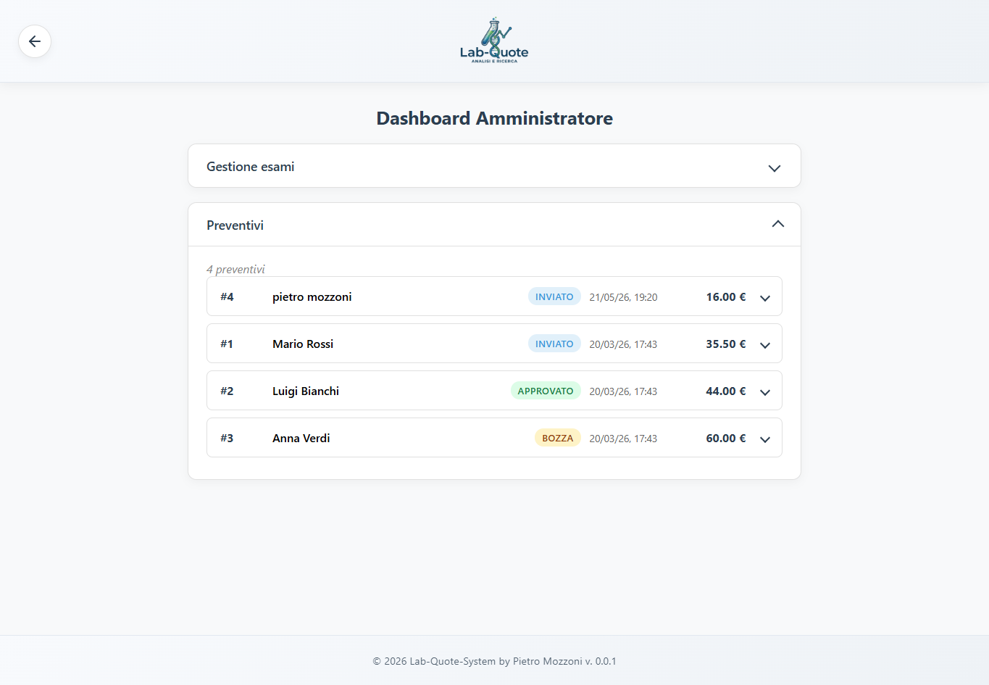This screenshot has height=685, width=989.
Task: Expand quote #1 Mario Rossi chevron
Action: (x=765, y=345)
